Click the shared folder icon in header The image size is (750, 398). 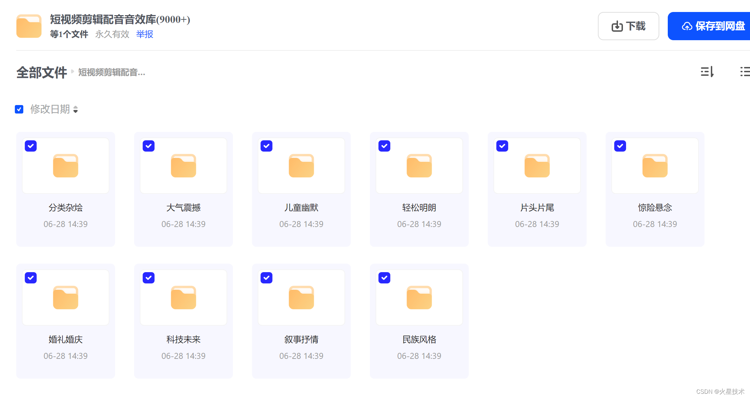pos(29,26)
